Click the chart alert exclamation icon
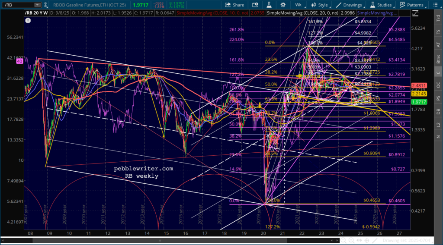 pyautogui.click(x=28, y=21)
